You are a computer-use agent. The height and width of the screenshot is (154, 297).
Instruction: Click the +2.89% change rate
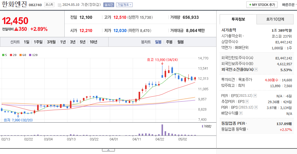(39, 29)
